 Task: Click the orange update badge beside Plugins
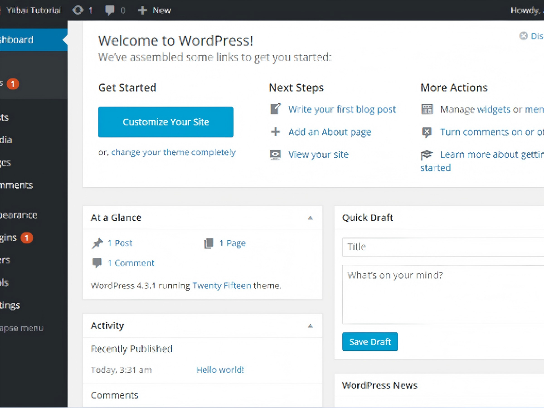click(x=27, y=238)
